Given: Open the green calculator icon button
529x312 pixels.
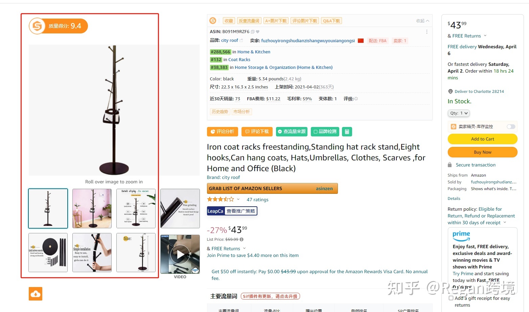Looking at the screenshot, I should [x=347, y=132].
